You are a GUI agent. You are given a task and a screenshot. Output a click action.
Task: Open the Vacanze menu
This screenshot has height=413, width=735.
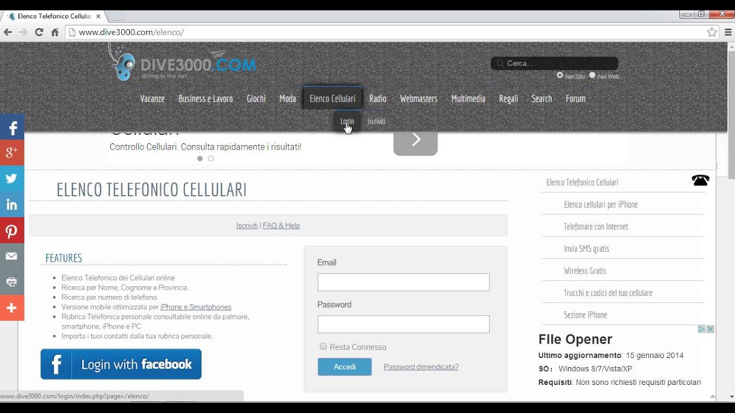[152, 99]
